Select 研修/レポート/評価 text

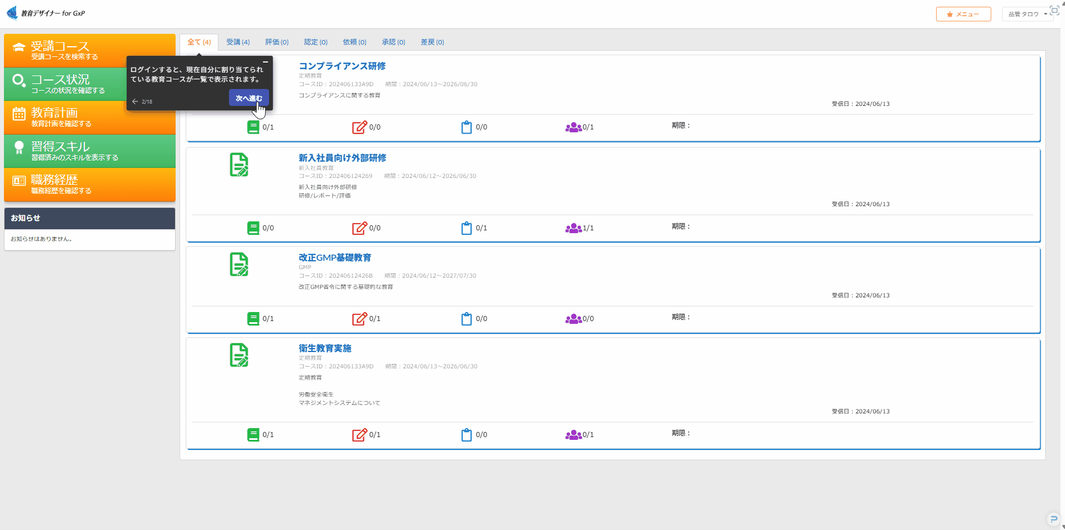click(325, 196)
